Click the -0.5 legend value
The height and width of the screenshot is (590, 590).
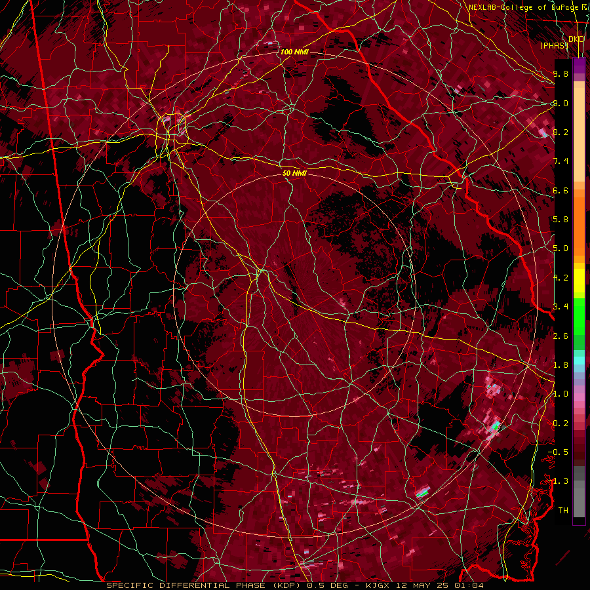pyautogui.click(x=558, y=452)
